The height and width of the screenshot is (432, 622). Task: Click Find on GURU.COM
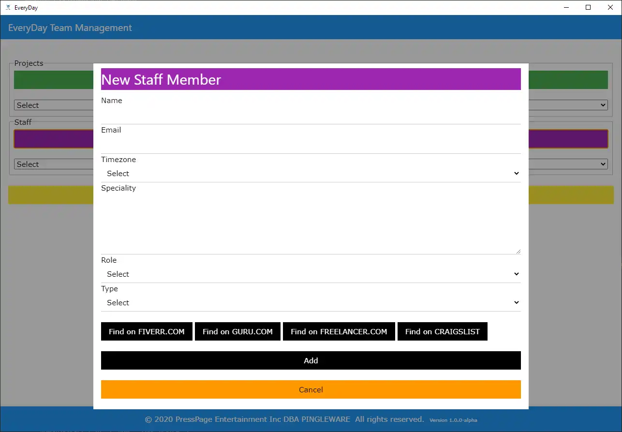coord(237,332)
